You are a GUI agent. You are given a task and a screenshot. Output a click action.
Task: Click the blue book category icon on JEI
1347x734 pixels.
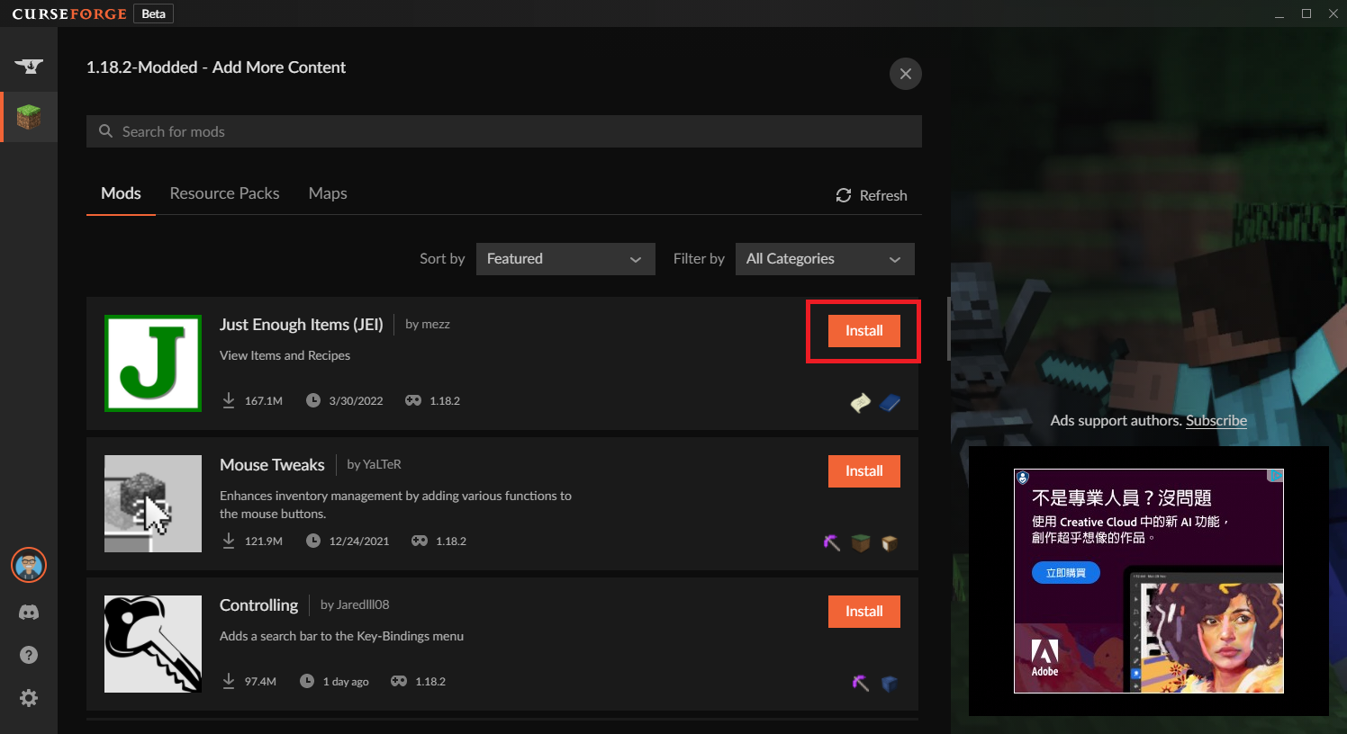point(890,403)
